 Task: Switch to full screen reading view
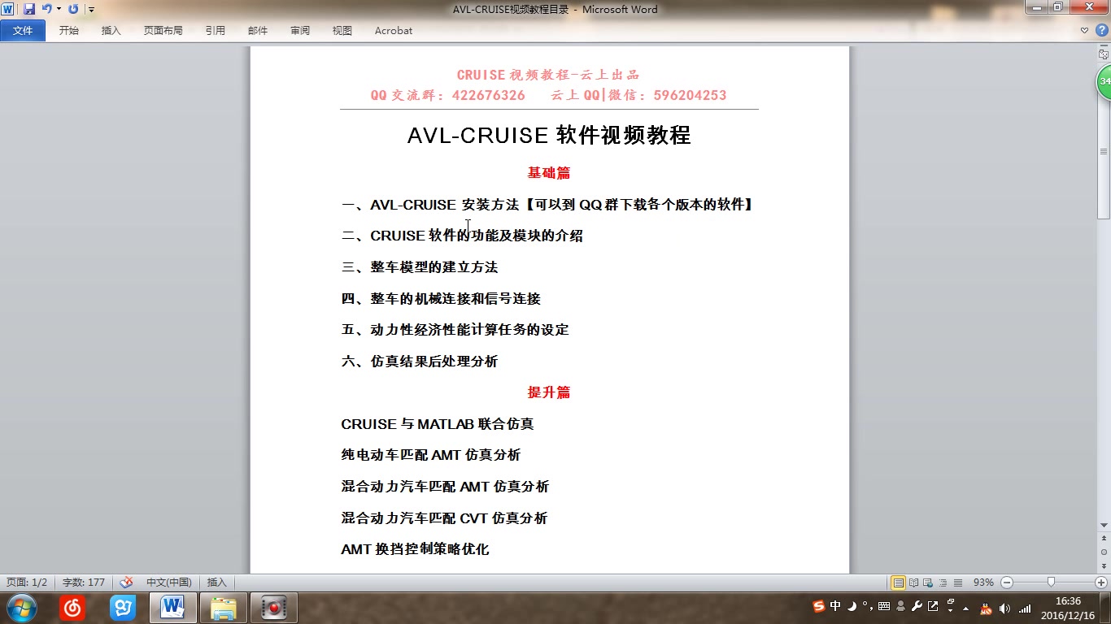pyautogui.click(x=913, y=583)
